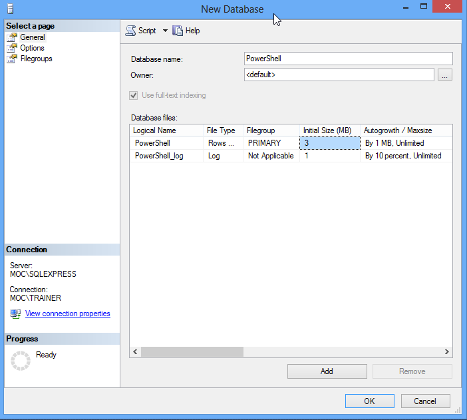This screenshot has height=420, width=467.
Task: Click the Cancel button
Action: (x=425, y=401)
